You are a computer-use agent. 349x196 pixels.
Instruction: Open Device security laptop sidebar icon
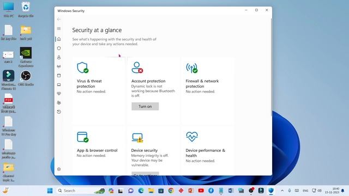59,85
